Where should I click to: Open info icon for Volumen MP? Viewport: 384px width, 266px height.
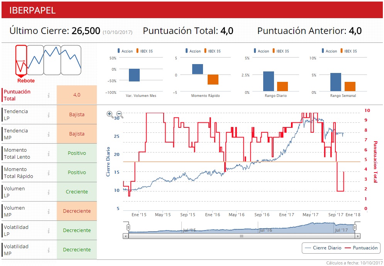click(x=49, y=211)
